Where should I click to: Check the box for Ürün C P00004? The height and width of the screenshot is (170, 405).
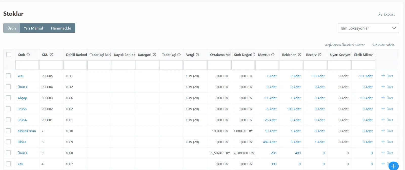click(8, 87)
